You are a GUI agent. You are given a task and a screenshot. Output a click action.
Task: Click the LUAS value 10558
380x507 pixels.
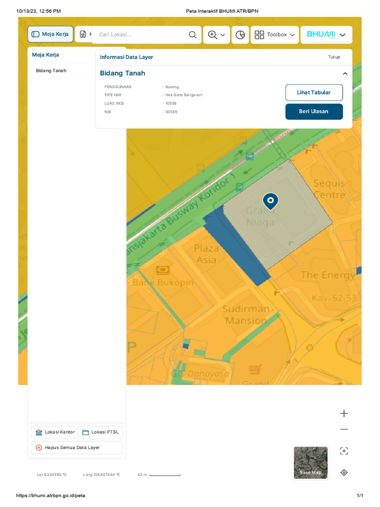[x=171, y=103]
